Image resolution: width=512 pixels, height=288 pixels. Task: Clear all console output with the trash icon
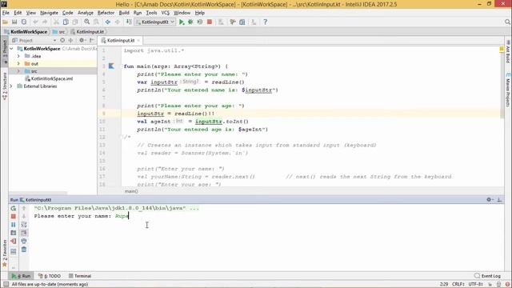click(24, 250)
